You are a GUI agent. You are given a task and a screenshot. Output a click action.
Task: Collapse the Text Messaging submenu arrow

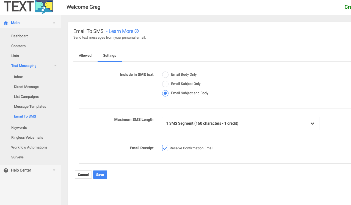(x=56, y=66)
